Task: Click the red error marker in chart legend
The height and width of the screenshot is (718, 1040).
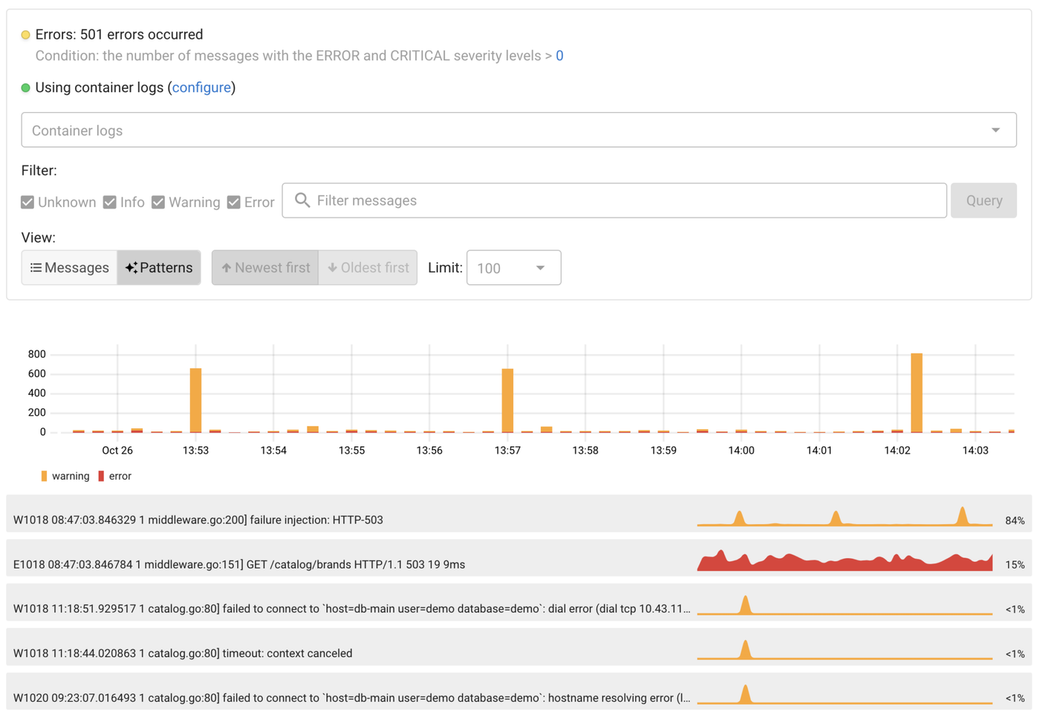Action: [101, 475]
